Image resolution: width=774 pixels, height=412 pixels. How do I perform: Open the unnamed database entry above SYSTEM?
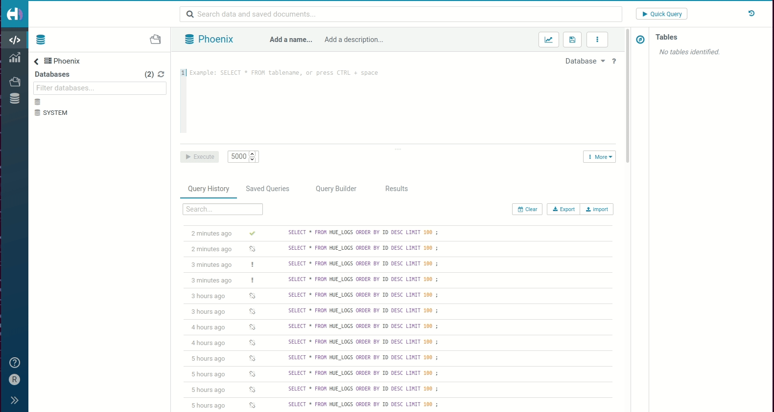38,102
